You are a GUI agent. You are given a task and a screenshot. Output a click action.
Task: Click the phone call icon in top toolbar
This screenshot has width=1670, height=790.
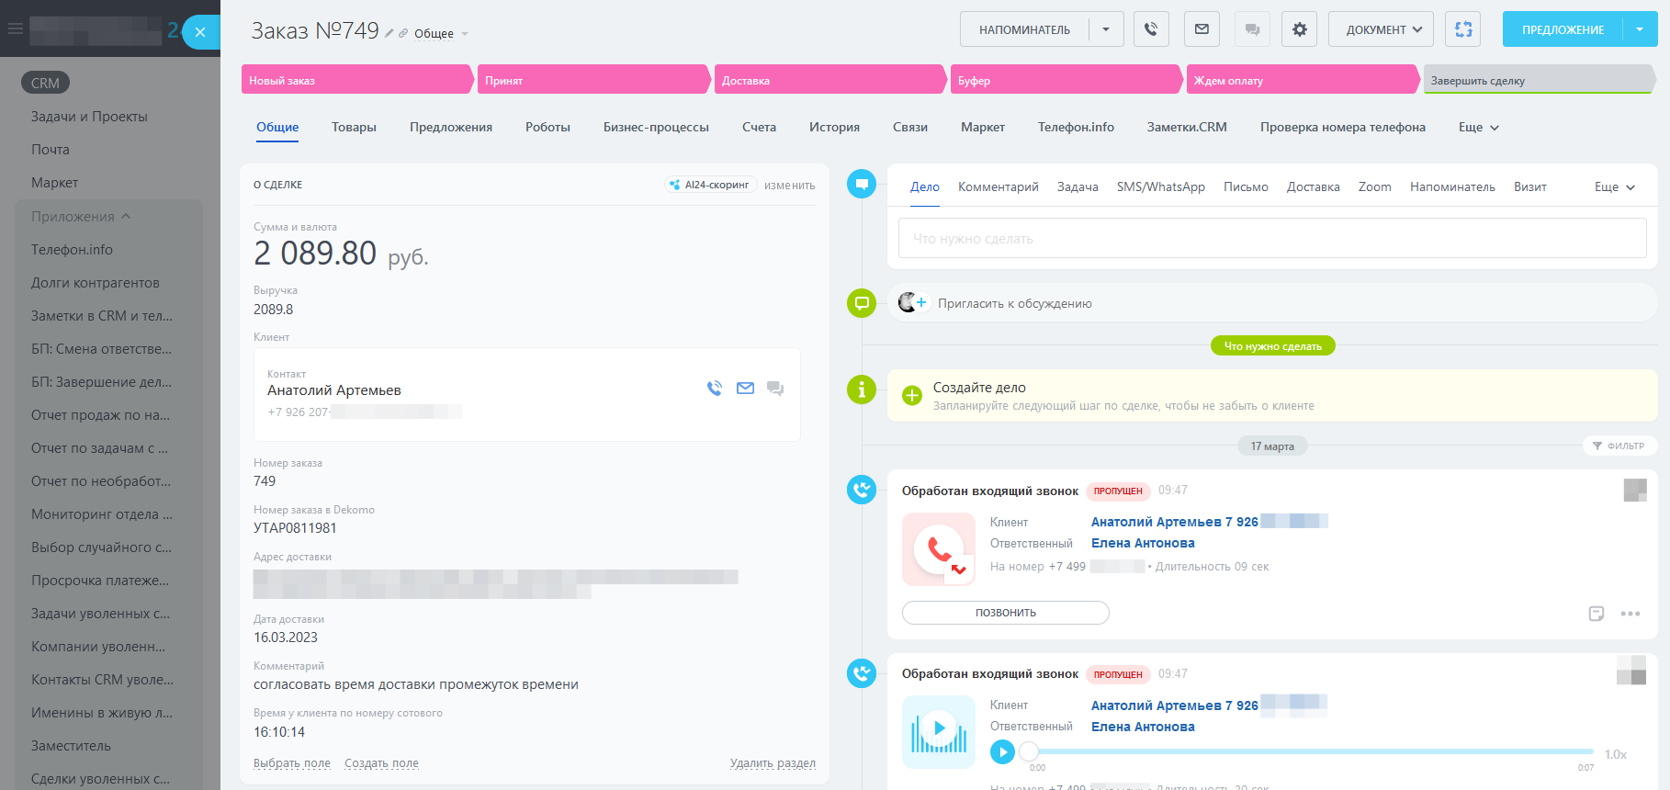[x=1151, y=29]
